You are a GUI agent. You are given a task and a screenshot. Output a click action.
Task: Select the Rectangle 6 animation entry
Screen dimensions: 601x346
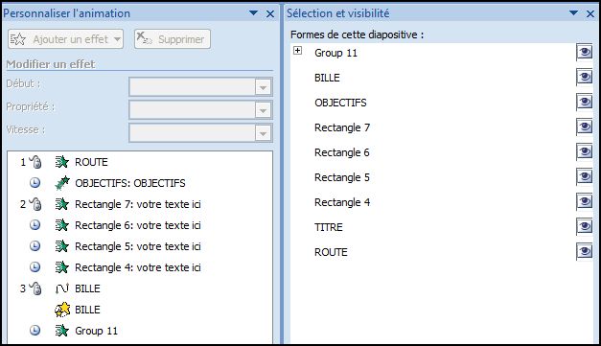(x=140, y=225)
